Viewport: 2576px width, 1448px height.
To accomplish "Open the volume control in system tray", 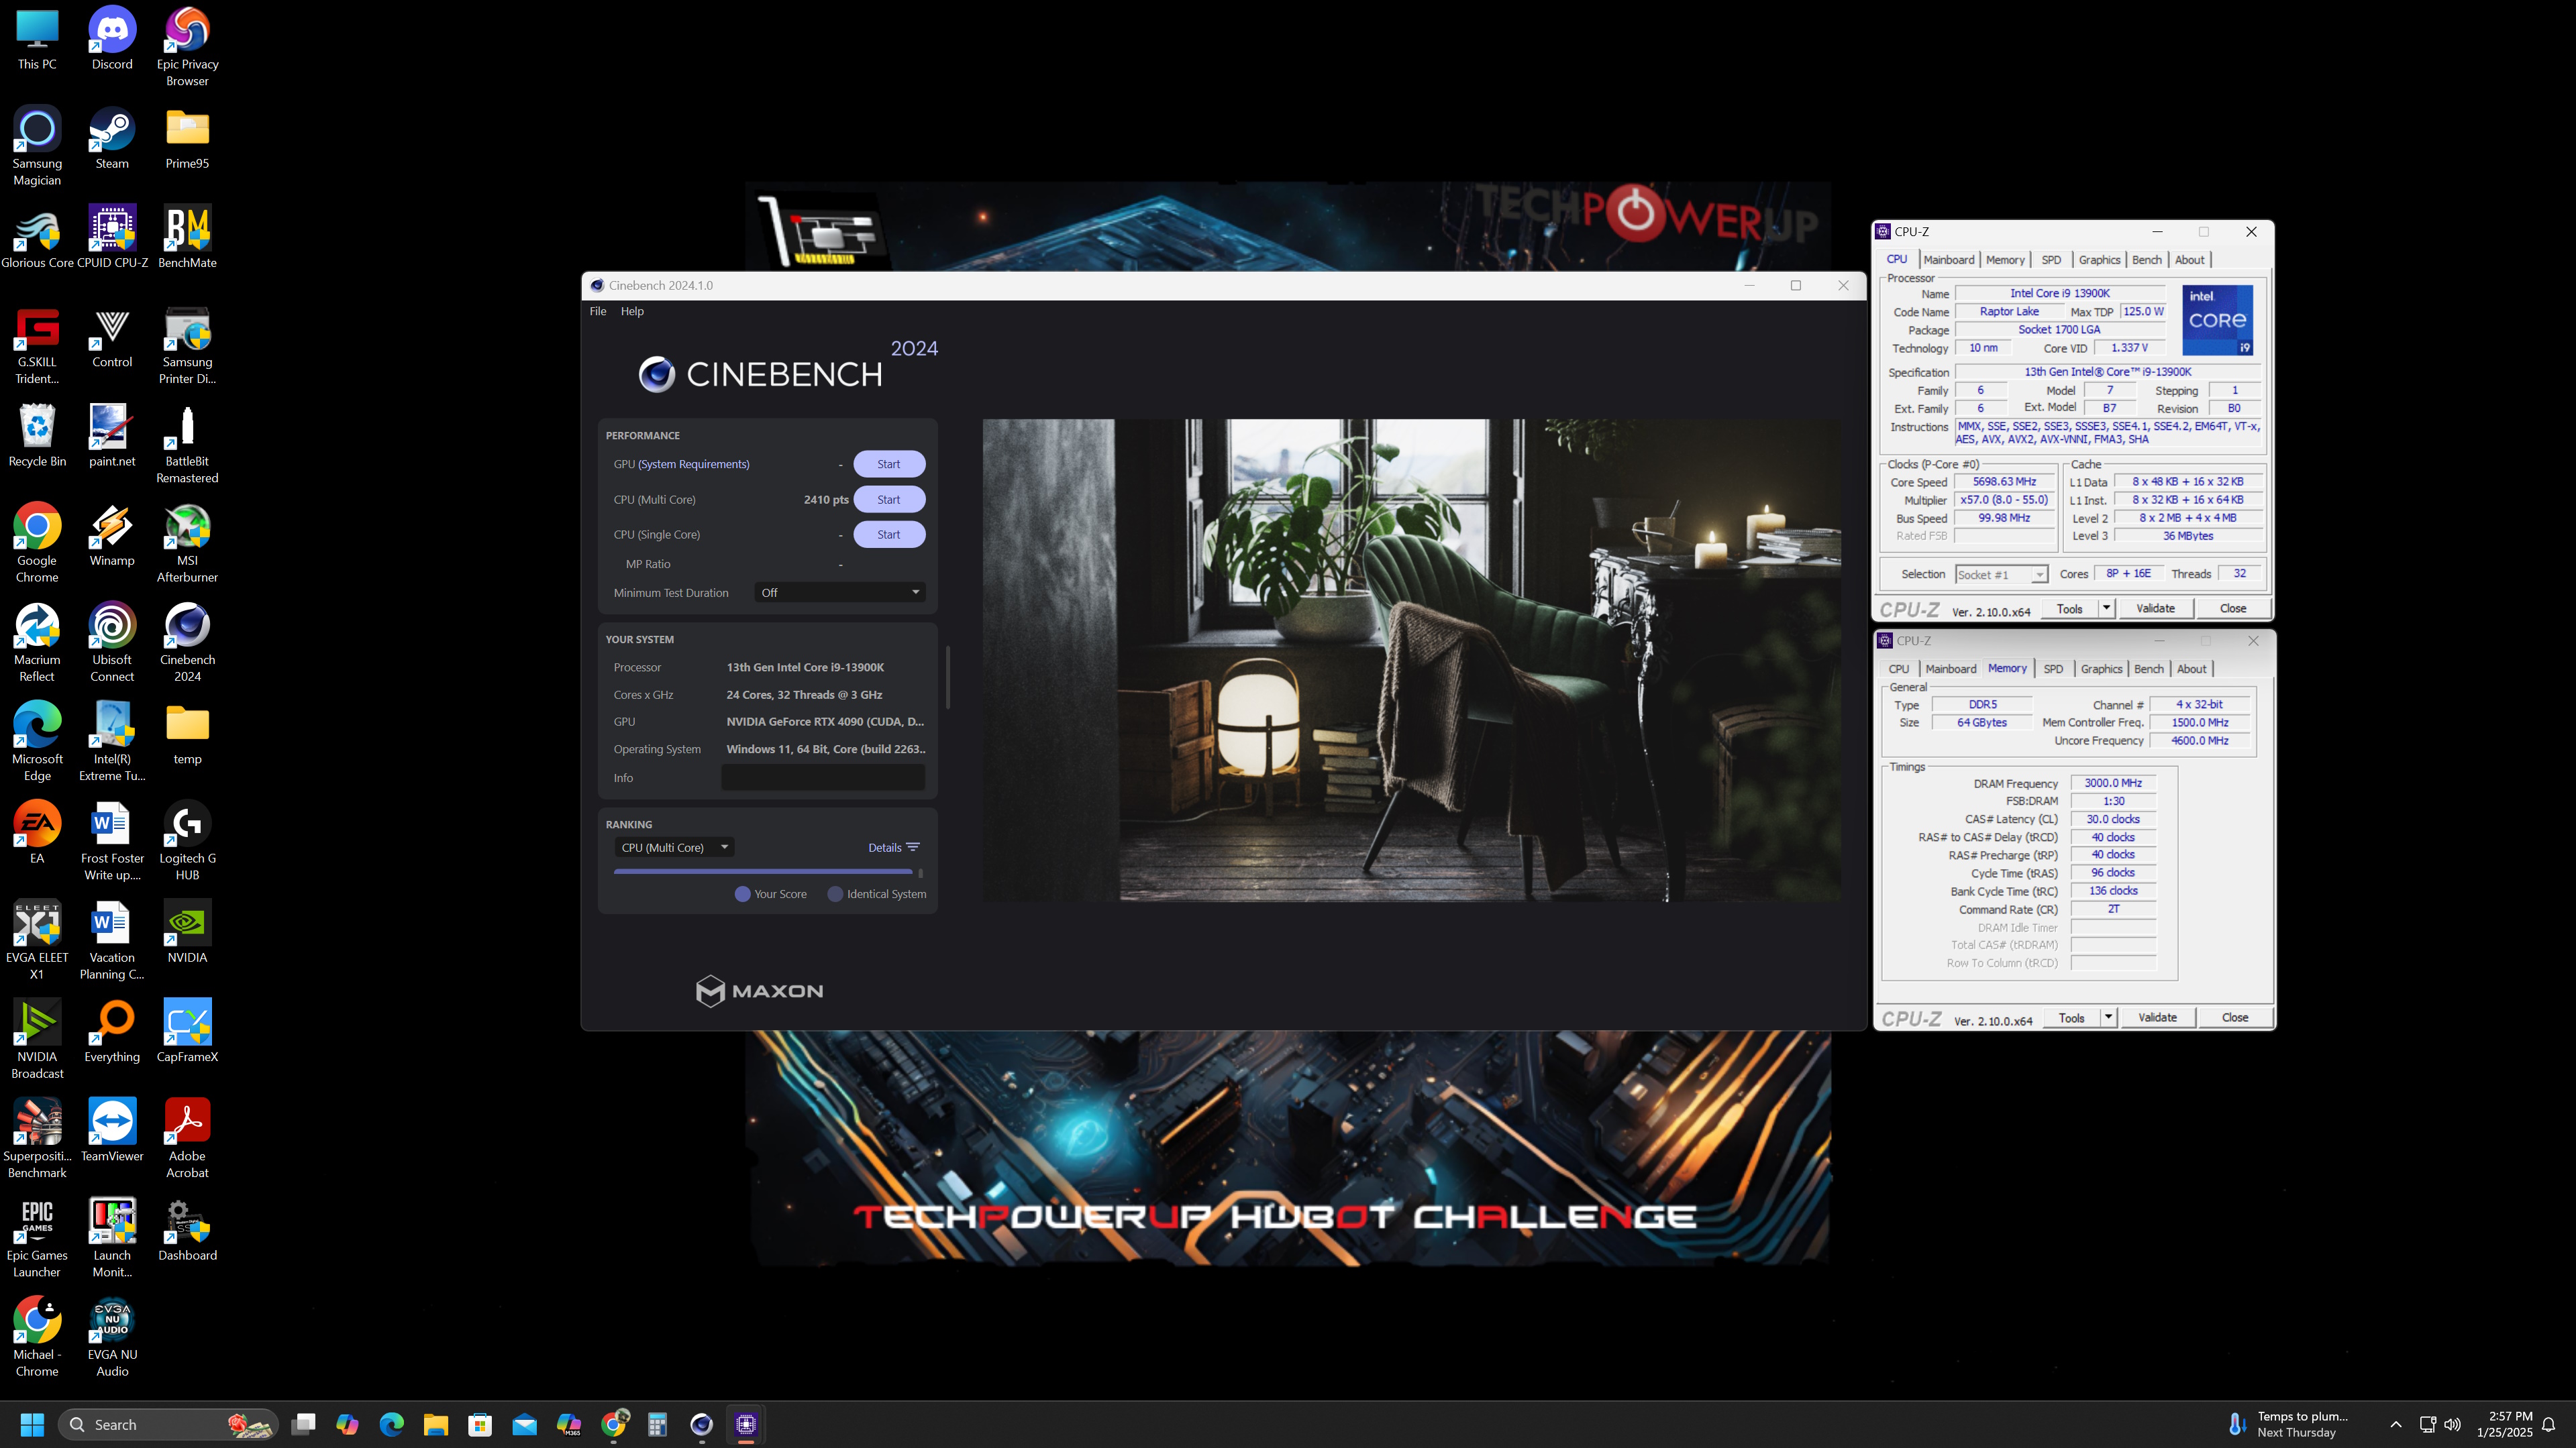I will (x=2452, y=1424).
